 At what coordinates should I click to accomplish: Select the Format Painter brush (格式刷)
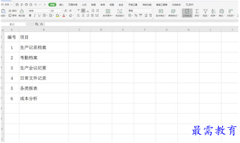coord(22,13)
